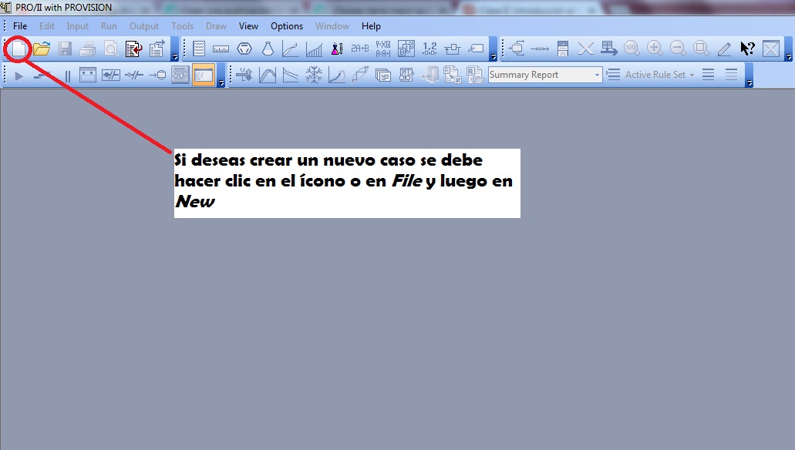Open Reaction Data with the 2A→B icon

tap(359, 49)
